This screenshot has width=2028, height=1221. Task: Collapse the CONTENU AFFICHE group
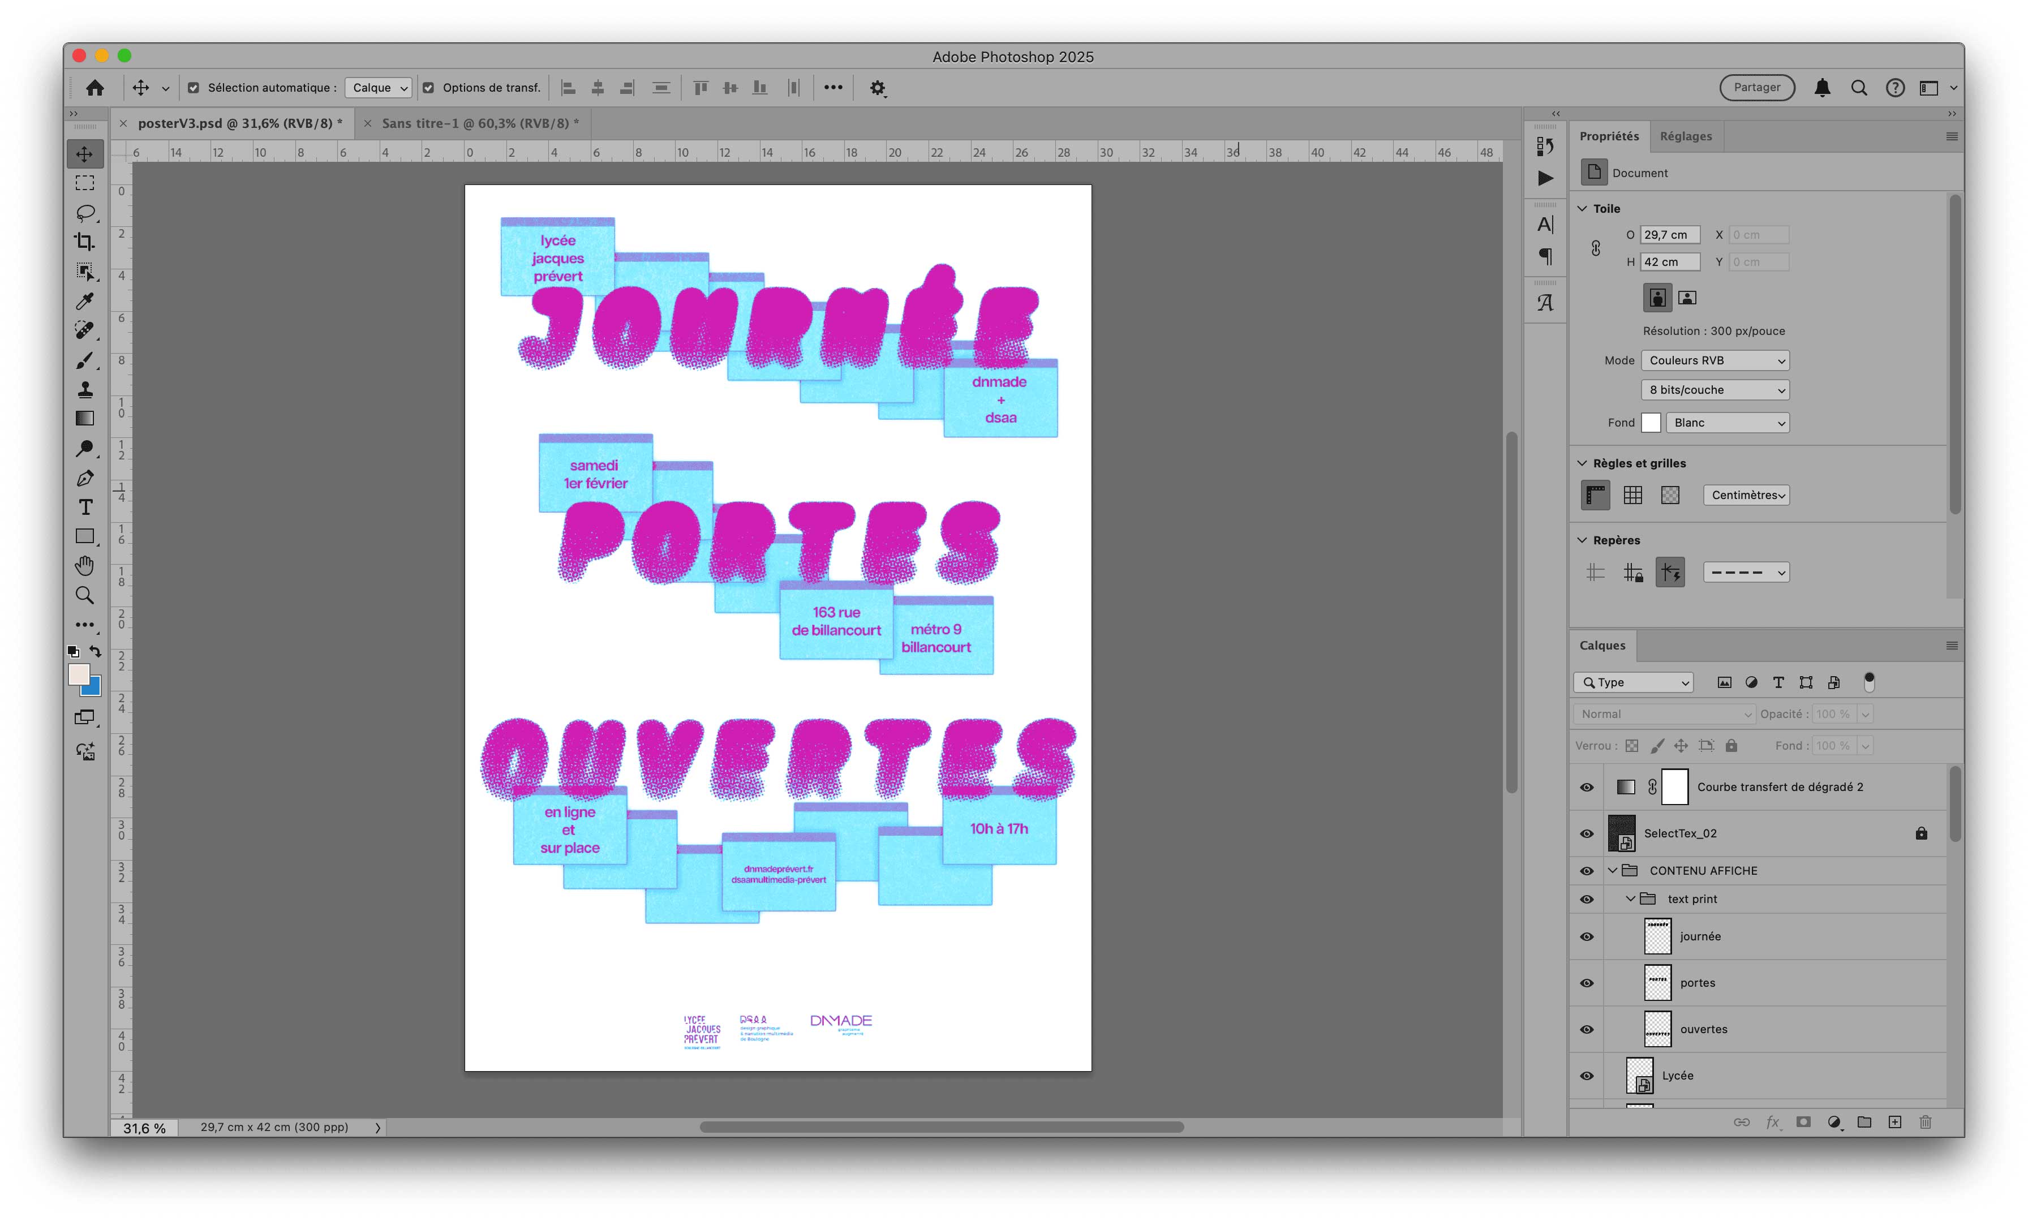coord(1613,871)
